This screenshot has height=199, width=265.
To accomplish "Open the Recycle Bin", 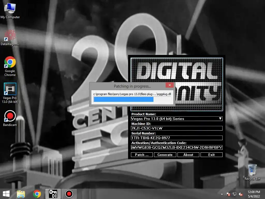I will (252, 172).
